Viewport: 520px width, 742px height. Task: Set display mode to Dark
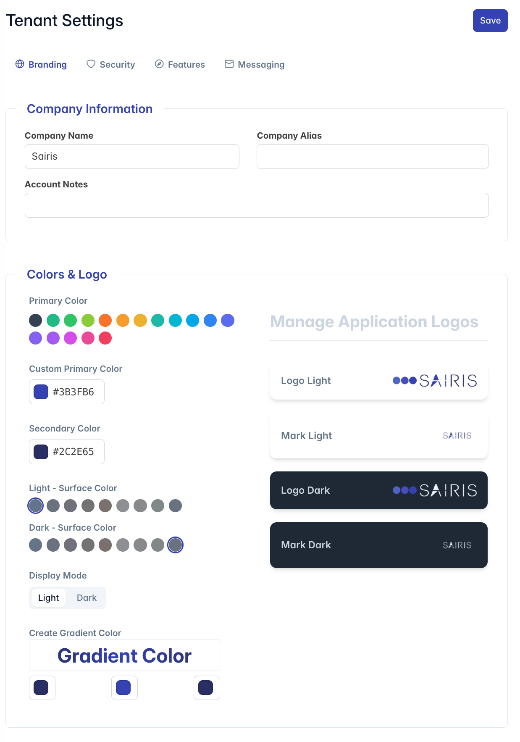pyautogui.click(x=87, y=597)
